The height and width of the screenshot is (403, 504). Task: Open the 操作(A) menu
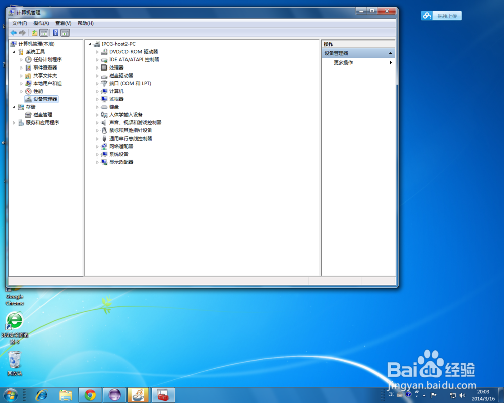[x=40, y=23]
